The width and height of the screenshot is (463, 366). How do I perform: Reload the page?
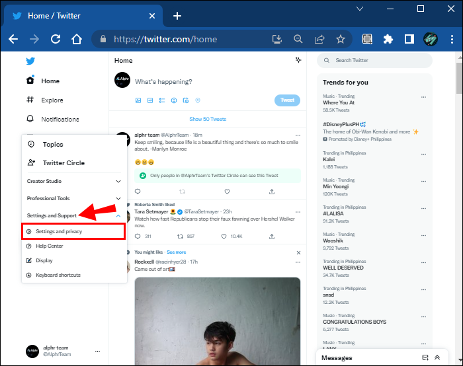[55, 39]
